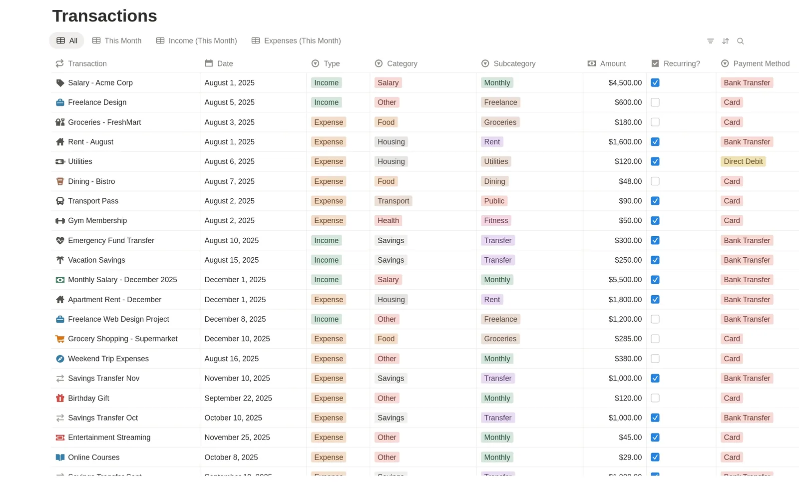Click the house icon next to Rent - August
799x499 pixels.
point(60,142)
